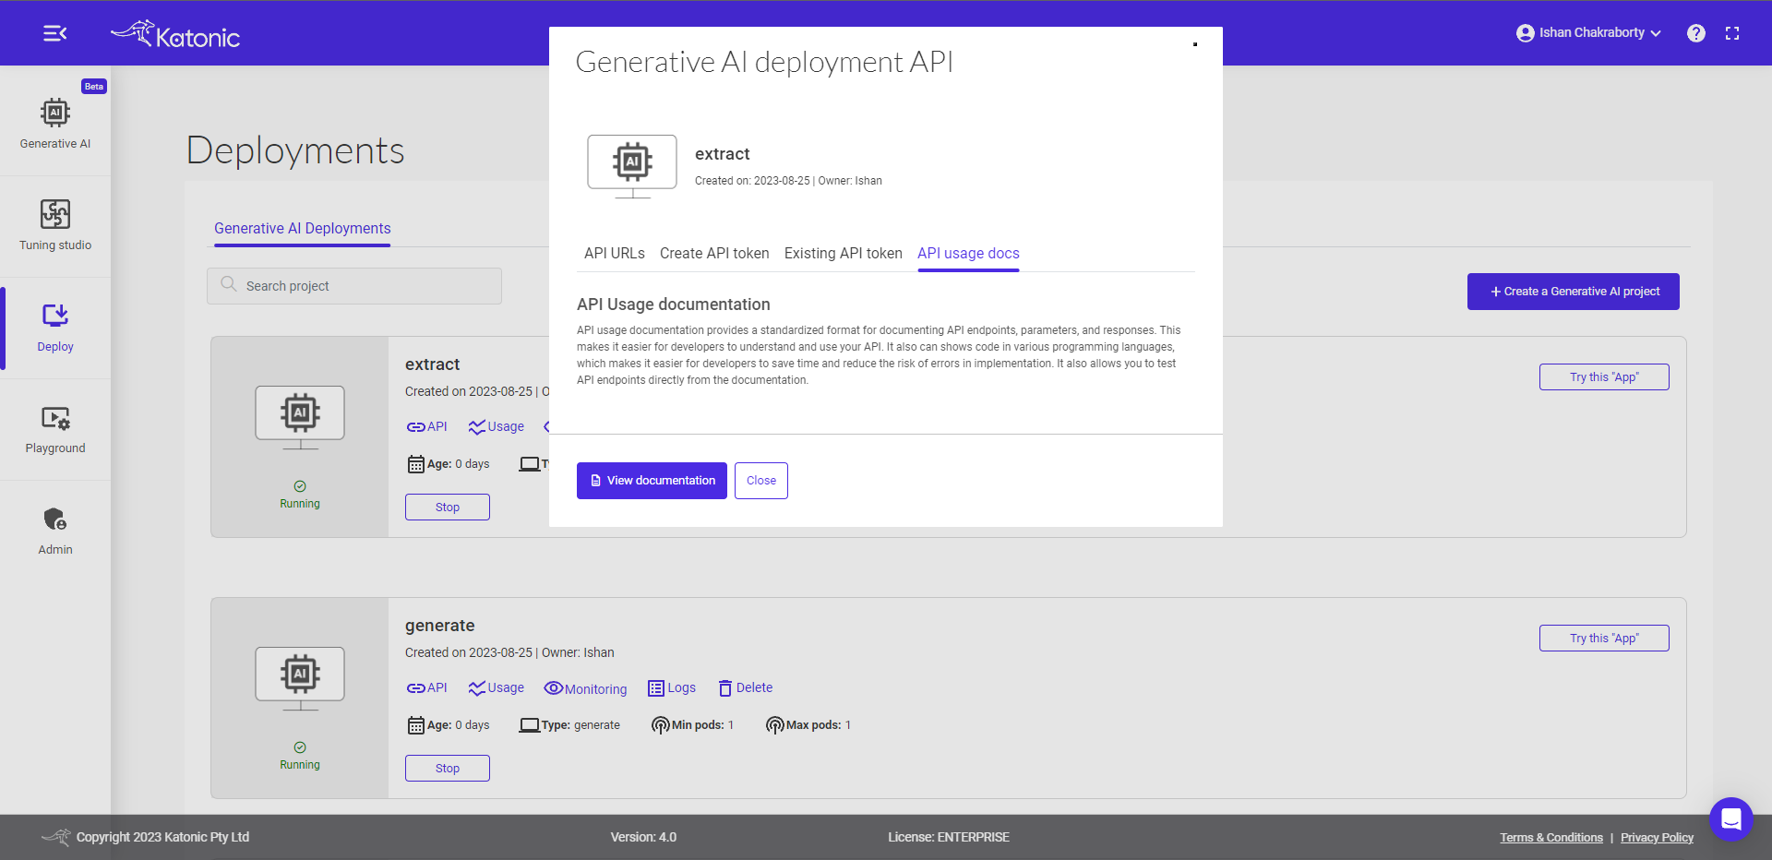
Task: Switch to API URLs tab
Action: pyautogui.click(x=615, y=253)
